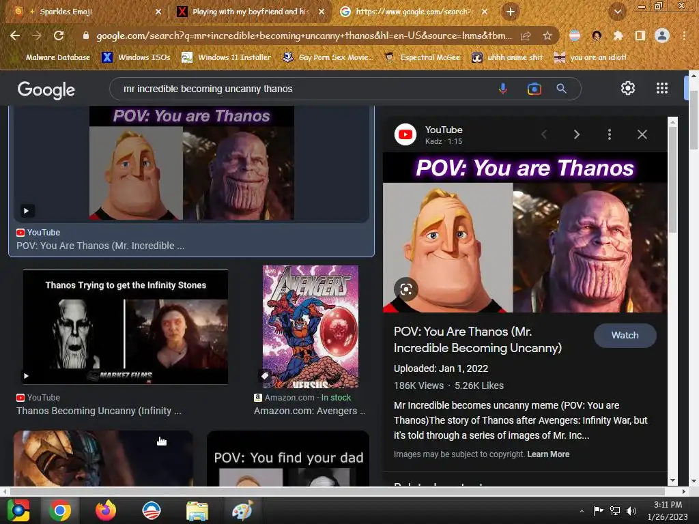Open Windows 11 Installer bookmark
The width and height of the screenshot is (699, 524).
pos(227,57)
